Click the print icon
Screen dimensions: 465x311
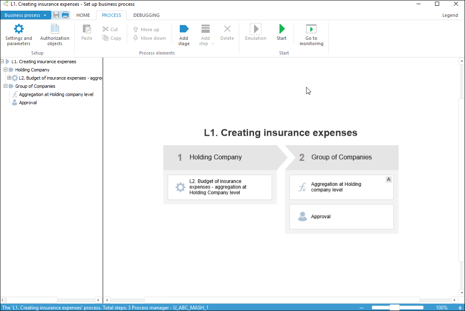pyautogui.click(x=65, y=15)
